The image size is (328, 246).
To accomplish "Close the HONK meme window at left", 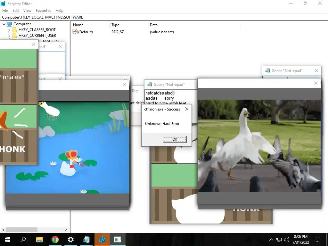I will point(34,44).
